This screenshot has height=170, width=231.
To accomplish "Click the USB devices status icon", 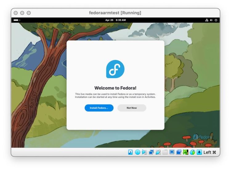I will [x=158, y=152].
